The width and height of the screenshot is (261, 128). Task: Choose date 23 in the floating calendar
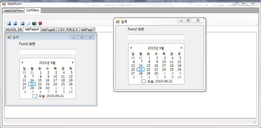tap(156, 70)
